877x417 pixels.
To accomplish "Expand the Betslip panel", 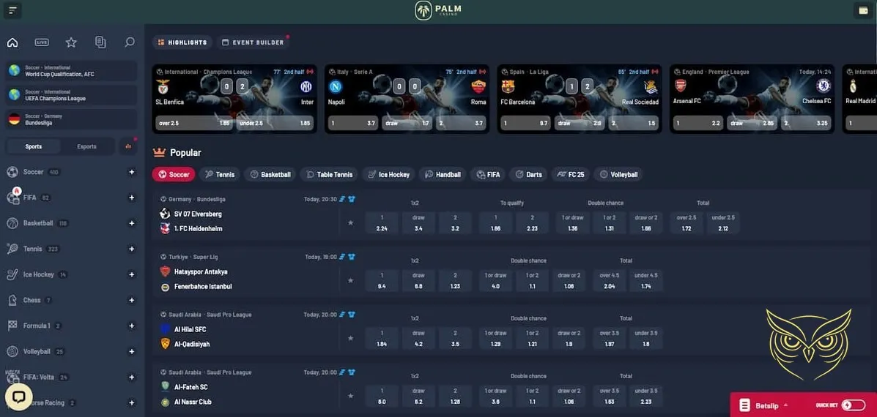I will (x=765, y=405).
